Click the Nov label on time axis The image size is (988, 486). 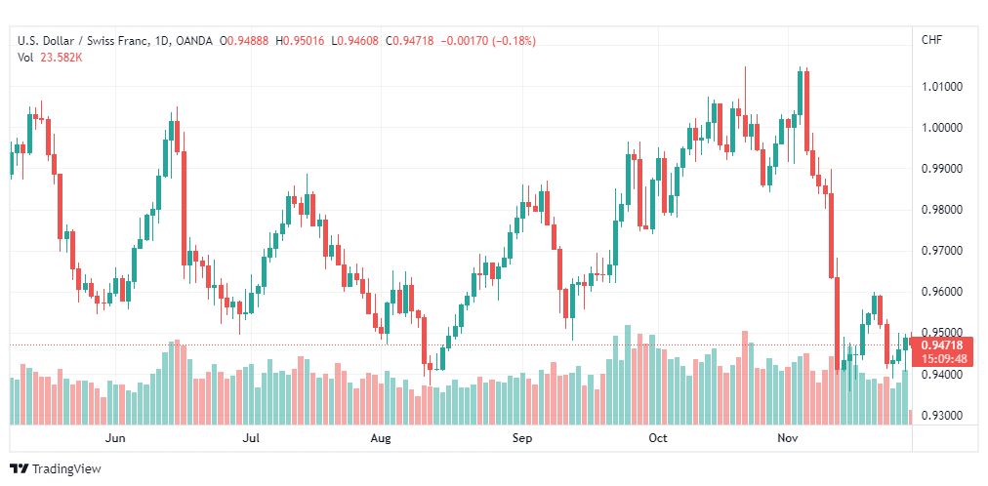tap(787, 438)
